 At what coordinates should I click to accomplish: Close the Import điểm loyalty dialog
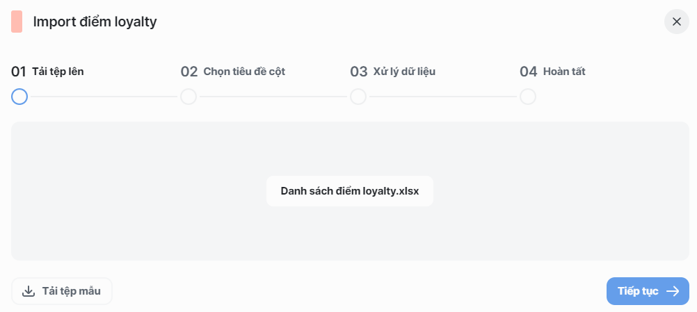(676, 22)
